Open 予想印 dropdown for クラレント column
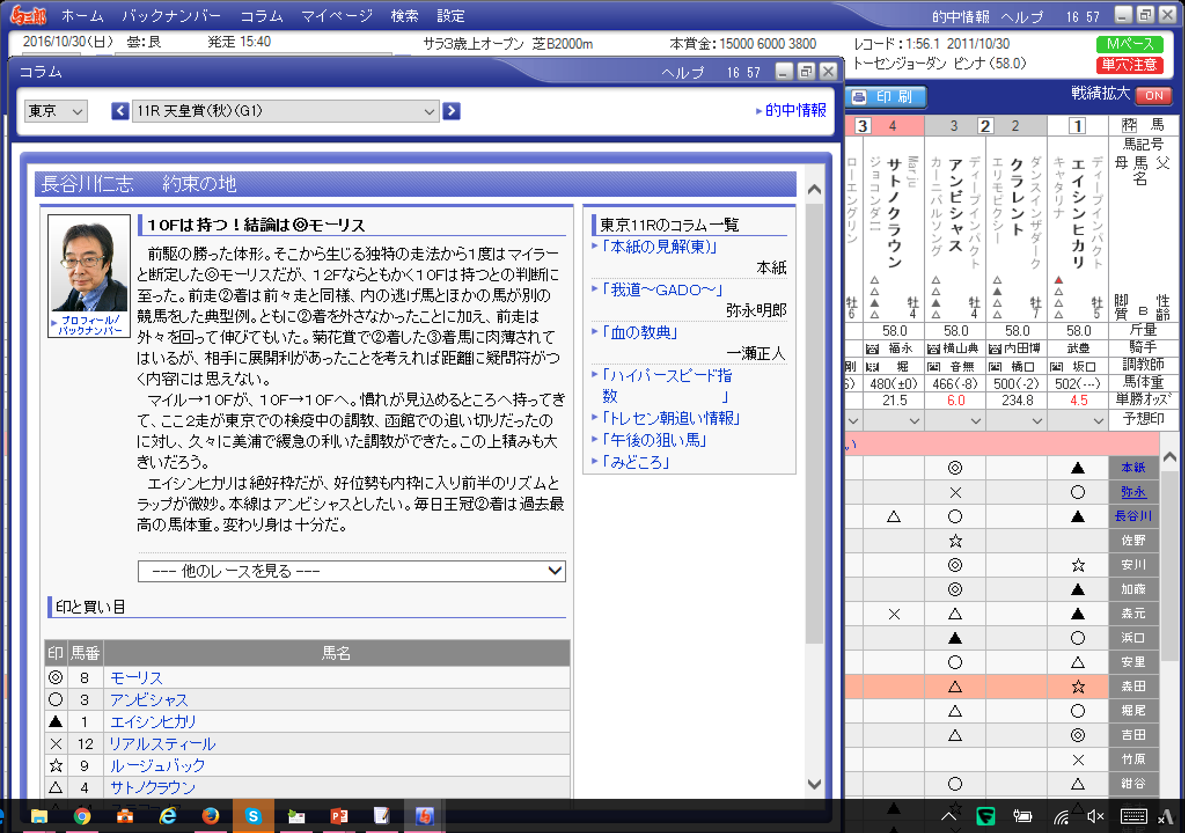Viewport: 1185px width, 833px height. coord(1016,421)
